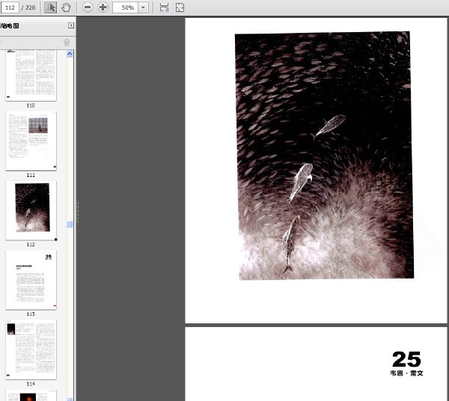The width and height of the screenshot is (449, 401).
Task: Select the Hand pan tool
Action: 66,7
